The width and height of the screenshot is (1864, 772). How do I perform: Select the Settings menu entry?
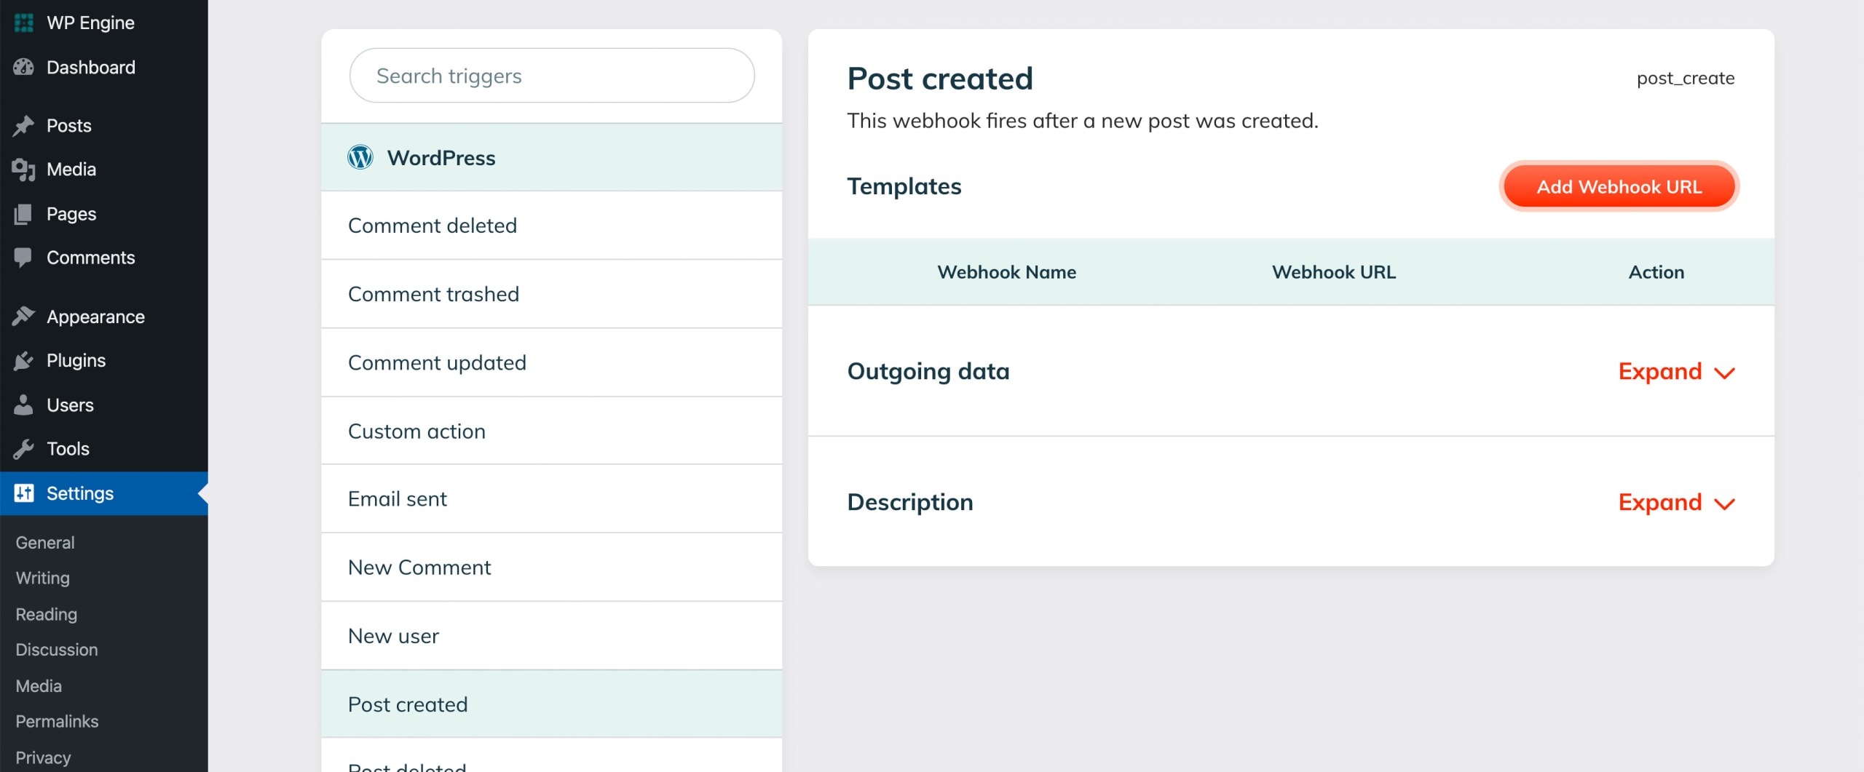pyautogui.click(x=104, y=493)
